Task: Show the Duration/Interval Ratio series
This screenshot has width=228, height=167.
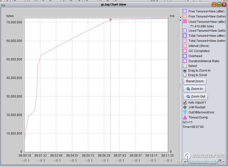Action: pyautogui.click(x=185, y=61)
